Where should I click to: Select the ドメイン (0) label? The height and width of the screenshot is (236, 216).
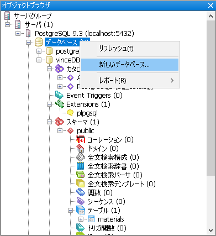[x=103, y=148]
